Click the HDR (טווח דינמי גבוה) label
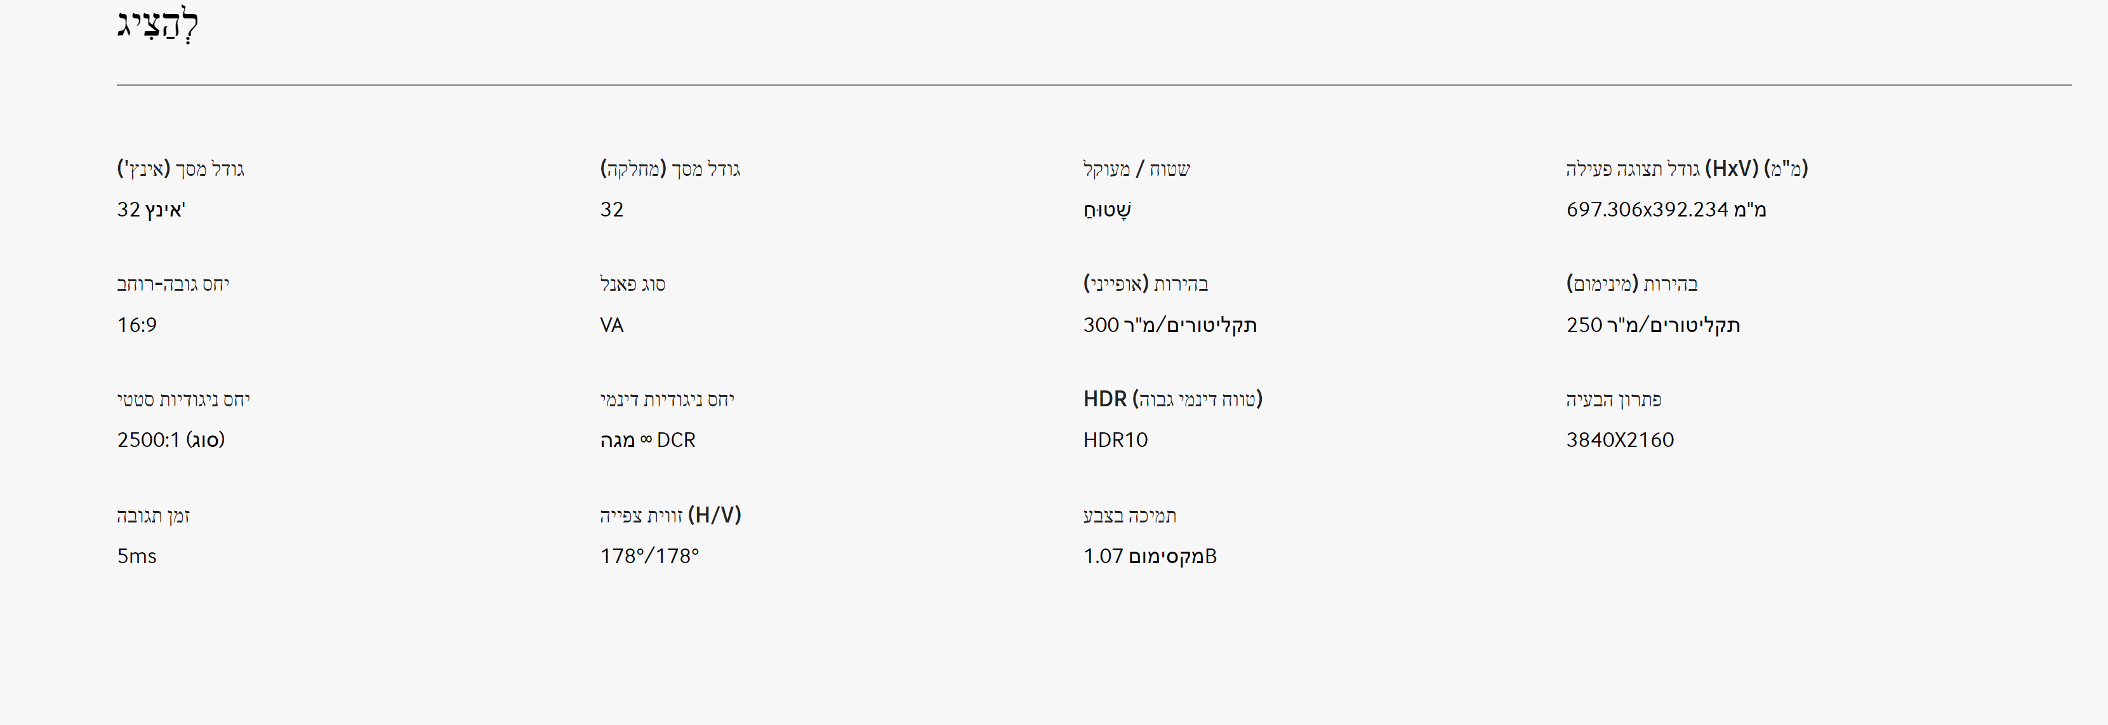 coord(1172,399)
